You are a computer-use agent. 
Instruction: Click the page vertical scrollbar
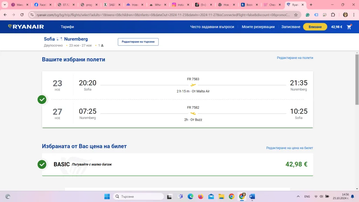357,79
